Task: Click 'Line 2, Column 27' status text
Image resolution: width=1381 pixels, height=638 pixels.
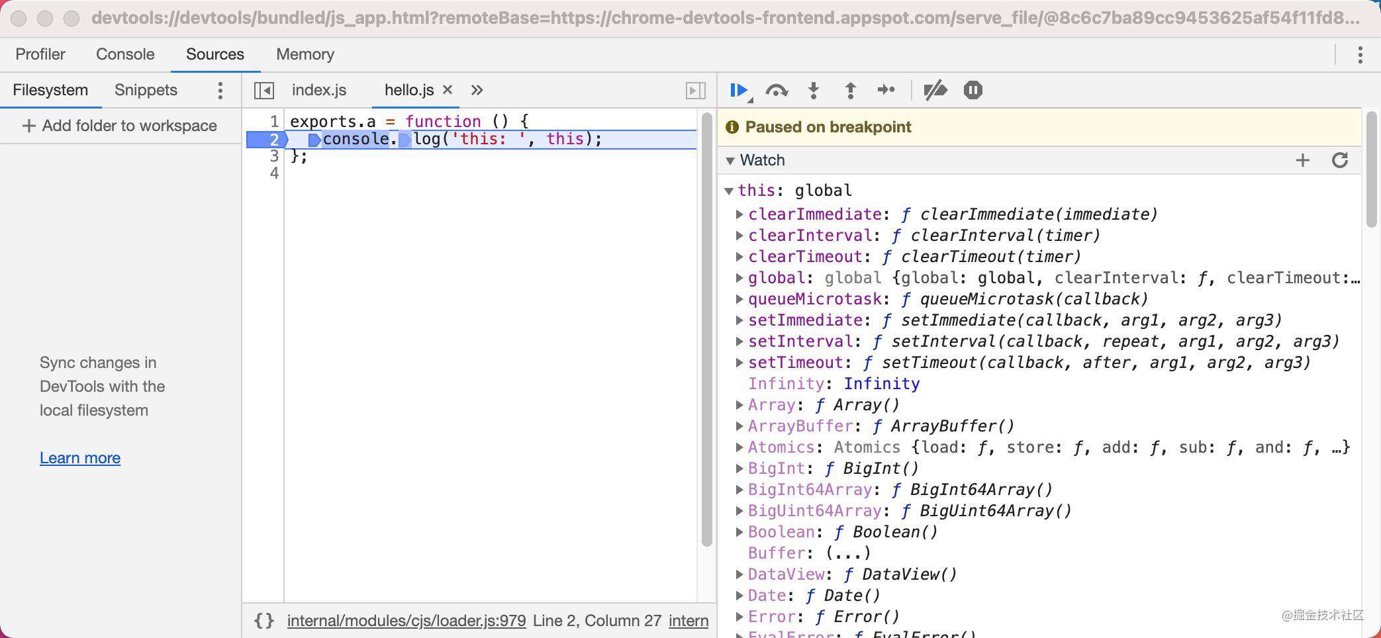Action: coord(597,621)
